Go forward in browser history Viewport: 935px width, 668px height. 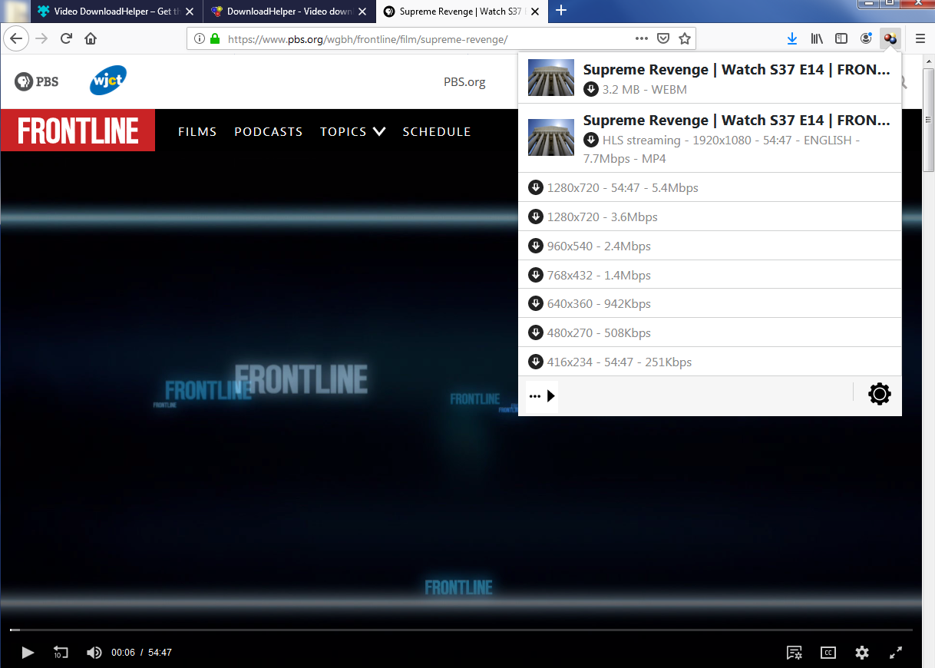41,38
